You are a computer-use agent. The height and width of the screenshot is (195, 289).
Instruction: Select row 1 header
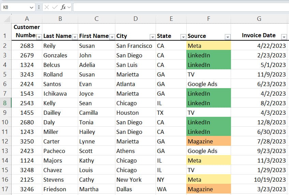click(5, 32)
